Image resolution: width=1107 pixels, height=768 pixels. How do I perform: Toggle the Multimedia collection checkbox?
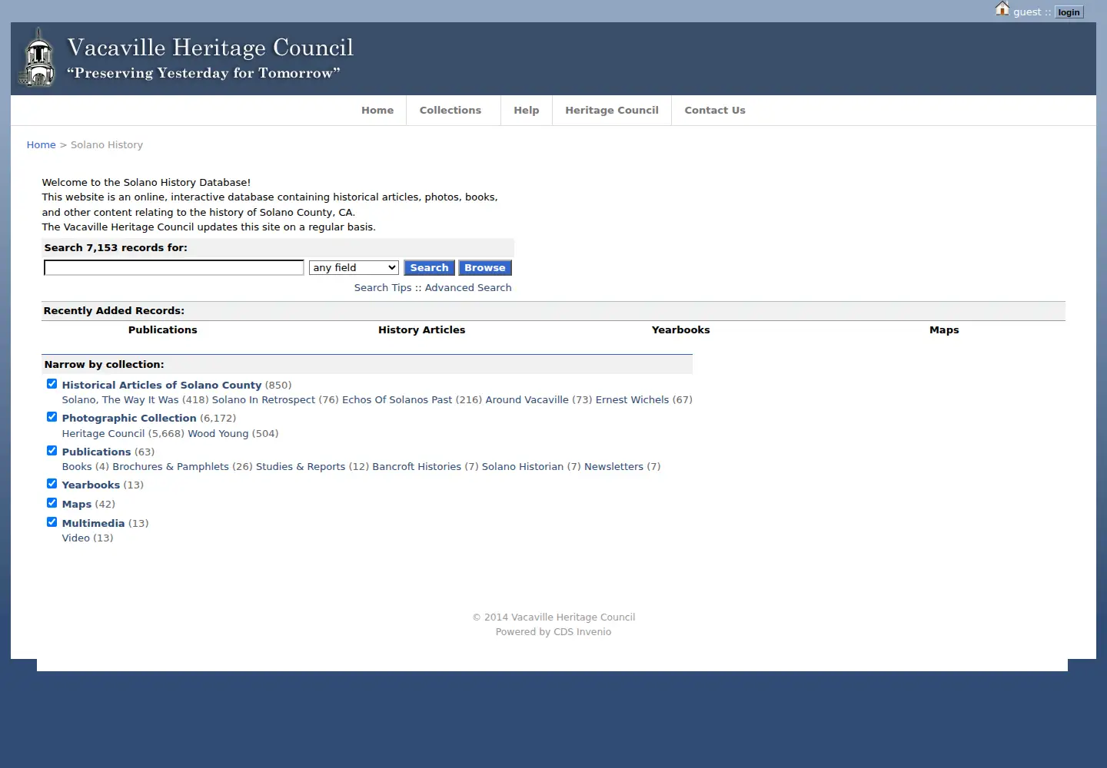pos(52,522)
